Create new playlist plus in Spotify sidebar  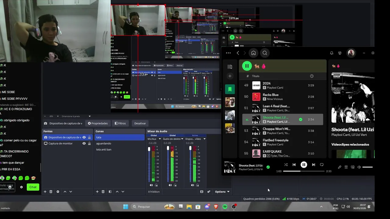(x=230, y=76)
